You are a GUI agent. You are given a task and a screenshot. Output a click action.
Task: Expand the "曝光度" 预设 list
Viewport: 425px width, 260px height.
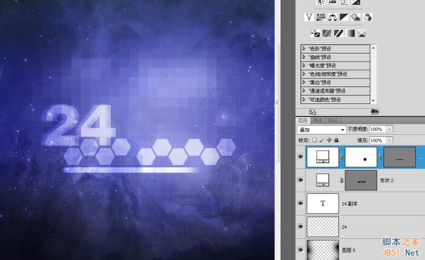(x=304, y=66)
